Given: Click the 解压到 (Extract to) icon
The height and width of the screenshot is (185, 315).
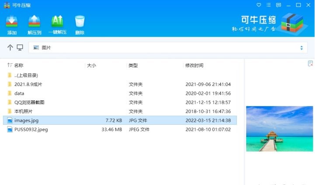Looking at the screenshot, I should pos(35,21).
